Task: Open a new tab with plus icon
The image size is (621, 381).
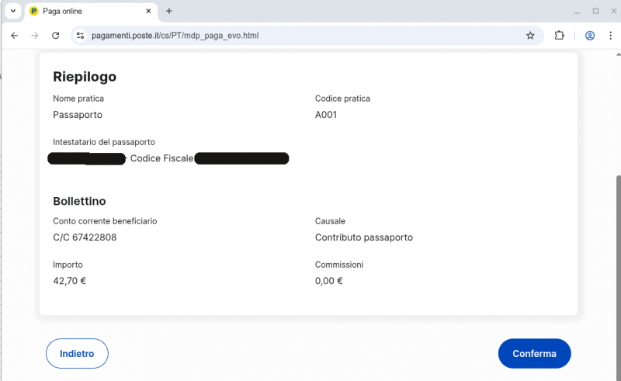Action: point(169,11)
